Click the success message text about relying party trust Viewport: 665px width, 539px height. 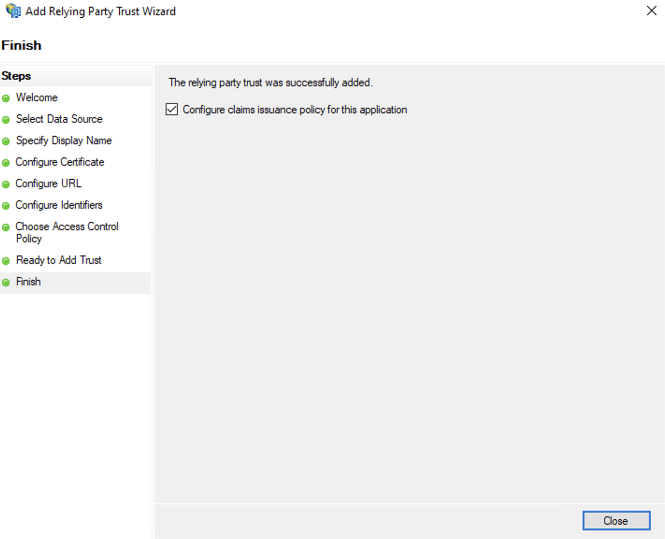tap(271, 82)
